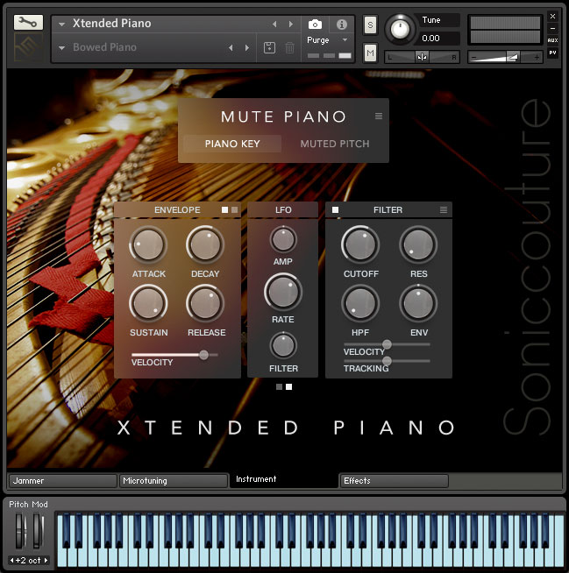Click the filter ENV knob
Viewport: 569px width, 573px height.
coord(418,303)
